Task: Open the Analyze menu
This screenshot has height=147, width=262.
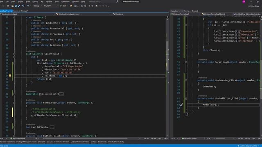Action: click(49, 2)
